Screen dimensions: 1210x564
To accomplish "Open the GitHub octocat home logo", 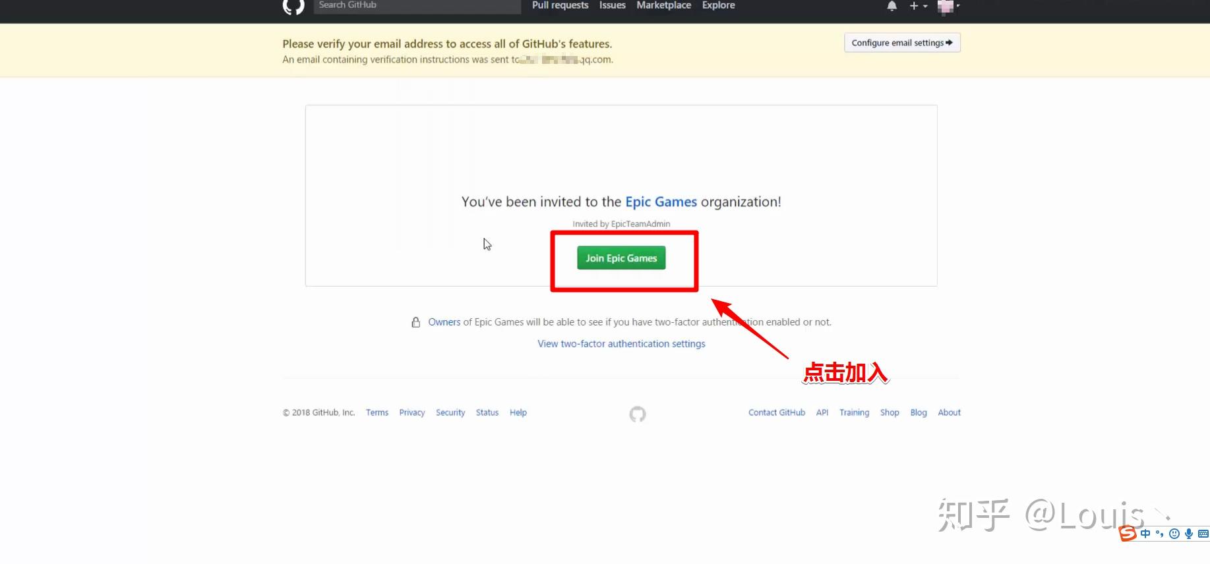I will pyautogui.click(x=293, y=6).
